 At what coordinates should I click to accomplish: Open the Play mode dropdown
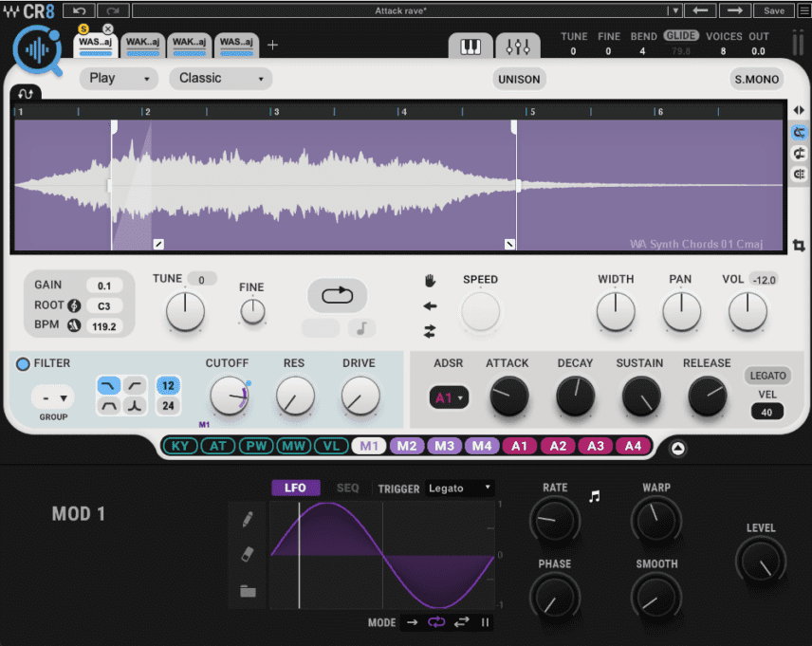coord(119,78)
